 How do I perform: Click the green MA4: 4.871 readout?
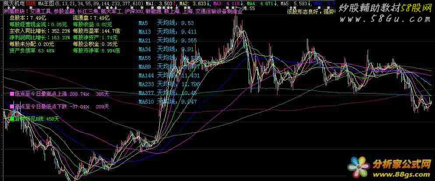click(260, 3)
